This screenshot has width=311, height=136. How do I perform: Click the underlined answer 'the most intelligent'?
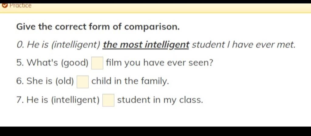click(x=146, y=45)
